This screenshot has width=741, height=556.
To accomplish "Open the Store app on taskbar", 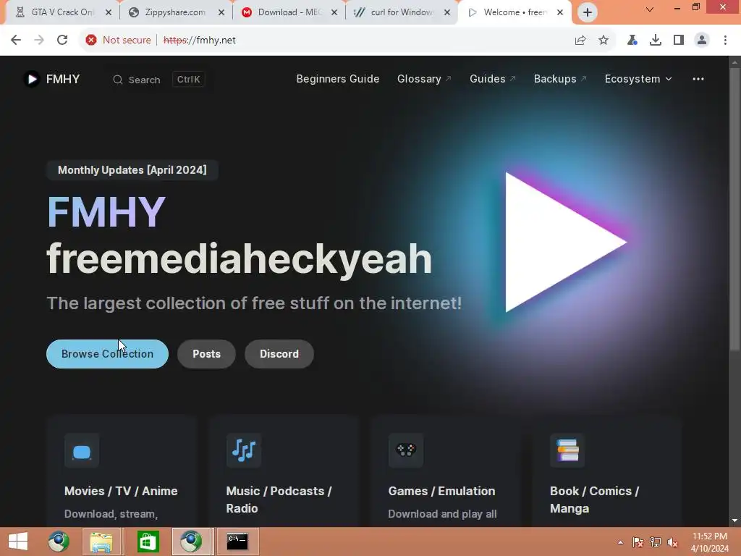I will (148, 542).
